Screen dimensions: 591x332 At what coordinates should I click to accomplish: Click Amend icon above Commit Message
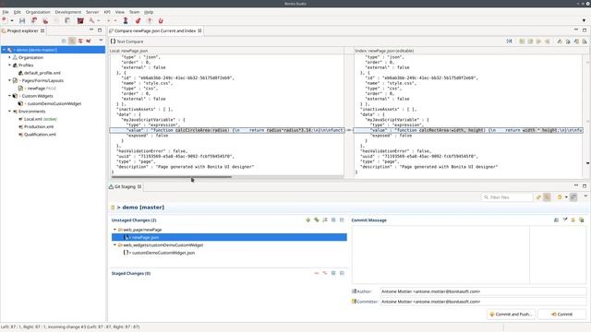coord(556,219)
